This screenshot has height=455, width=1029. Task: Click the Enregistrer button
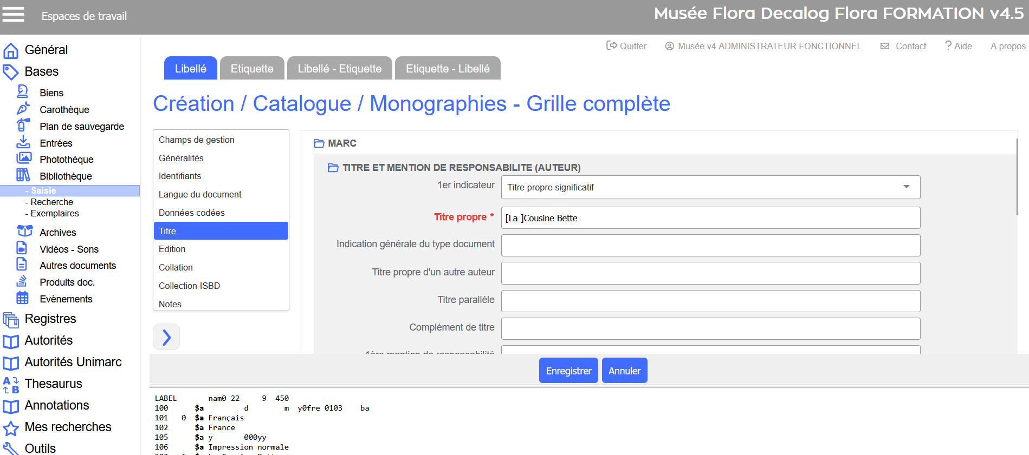click(568, 371)
